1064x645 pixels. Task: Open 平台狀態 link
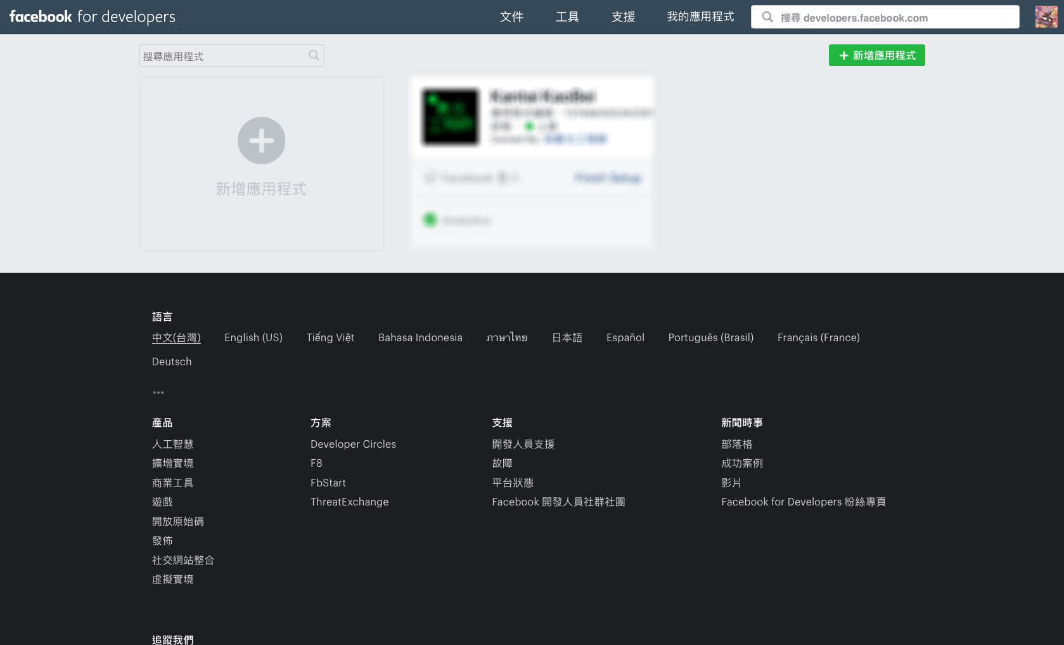(513, 483)
